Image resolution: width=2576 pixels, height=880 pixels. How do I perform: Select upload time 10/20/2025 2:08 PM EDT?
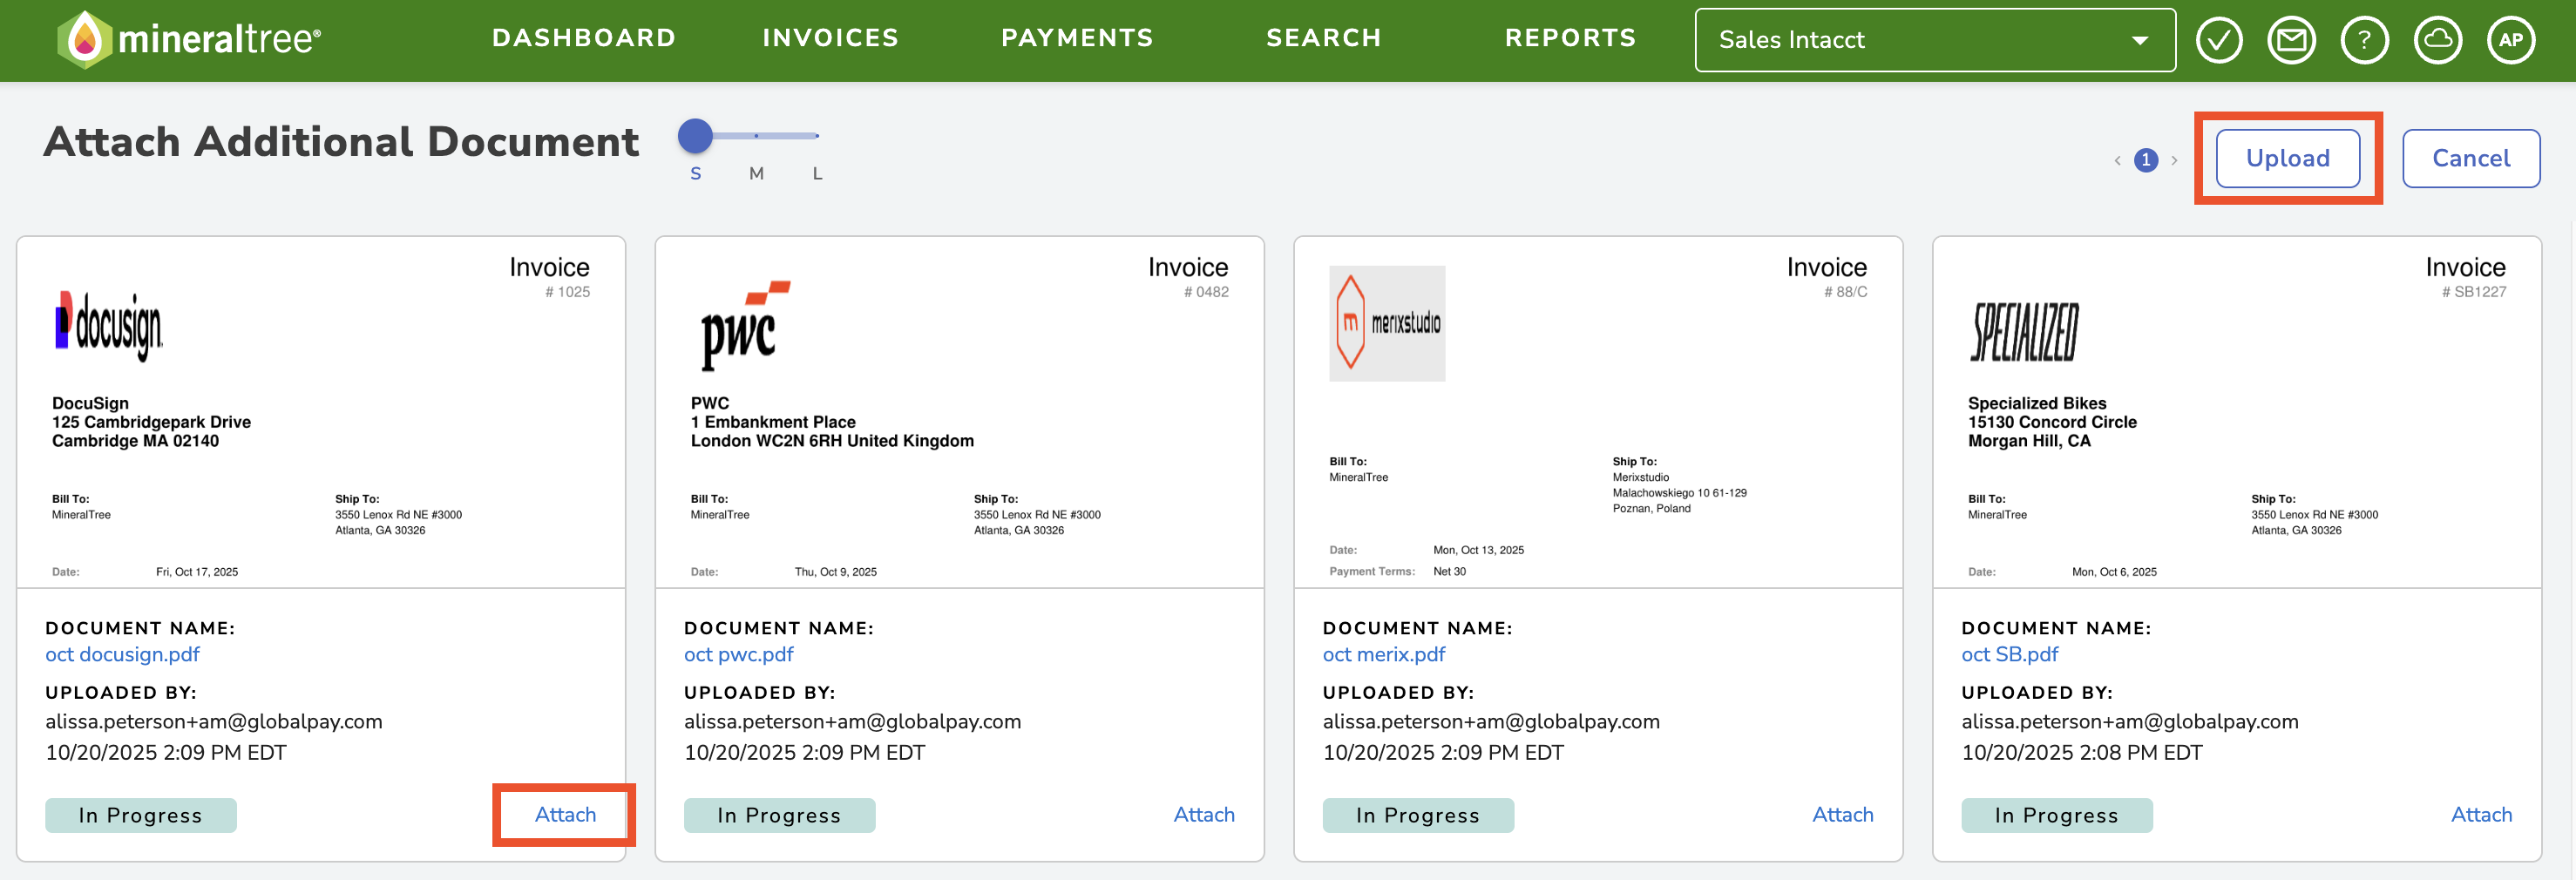2082,752
